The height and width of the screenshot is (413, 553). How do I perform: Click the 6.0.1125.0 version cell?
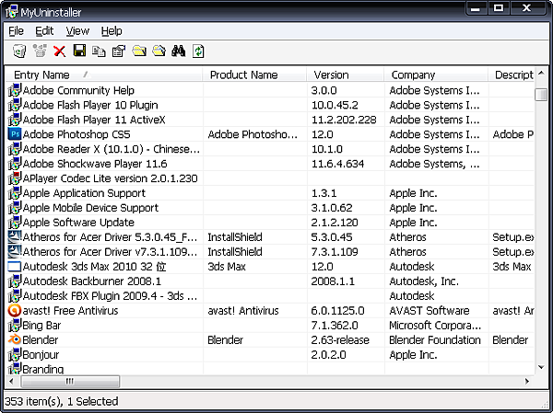pos(337,311)
